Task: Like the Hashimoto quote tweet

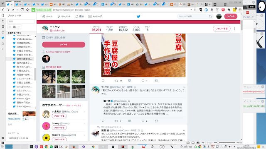Action: tap(143, 121)
